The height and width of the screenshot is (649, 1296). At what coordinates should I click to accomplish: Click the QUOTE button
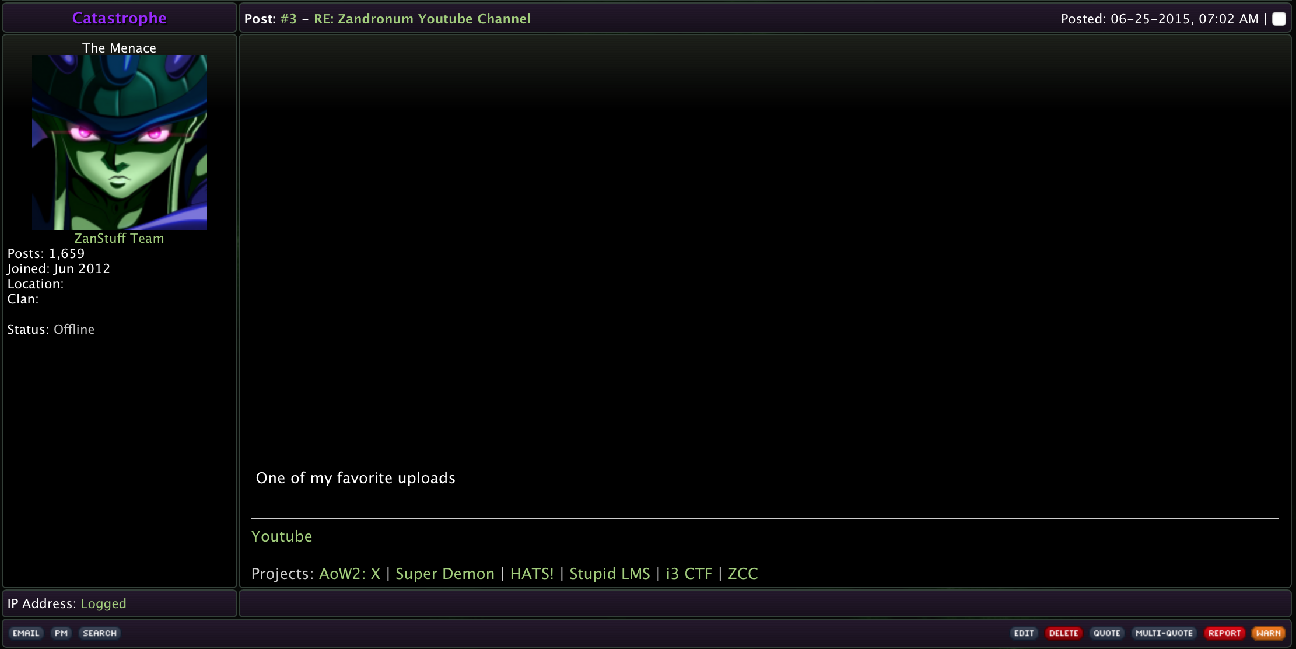pos(1106,633)
